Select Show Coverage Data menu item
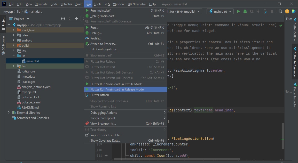298x163 pixels. (126, 140)
